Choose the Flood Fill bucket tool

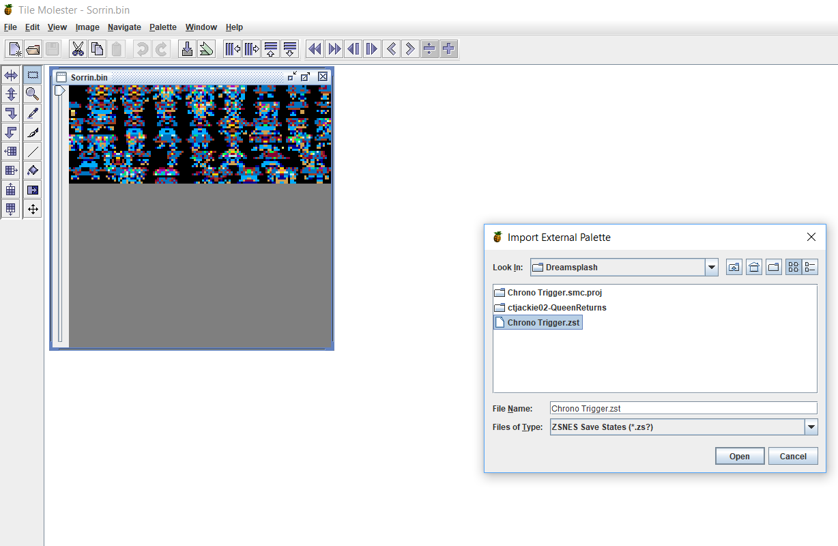[x=32, y=170]
